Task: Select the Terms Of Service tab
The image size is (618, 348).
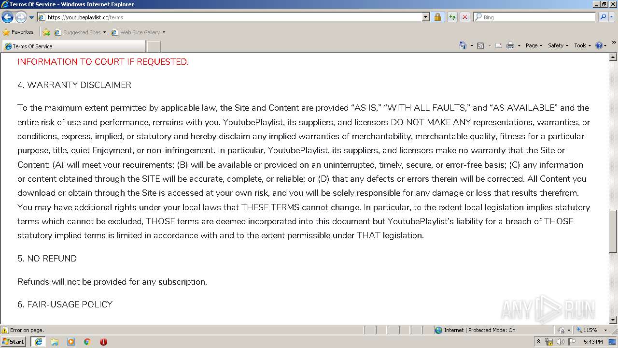Action: click(x=74, y=46)
